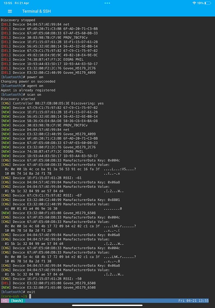The height and width of the screenshot is (308, 215).
Task: Select the tmux window number indicator
Action: click(5, 301)
